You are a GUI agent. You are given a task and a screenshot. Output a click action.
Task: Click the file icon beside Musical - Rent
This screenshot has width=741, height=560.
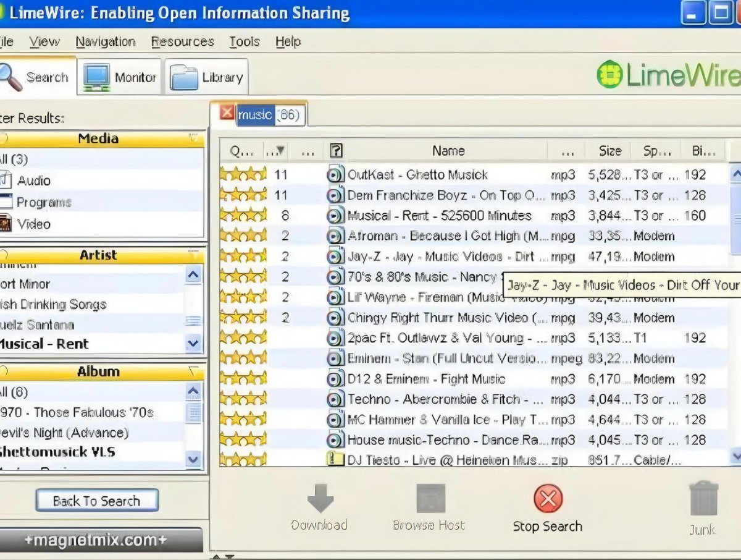point(335,216)
